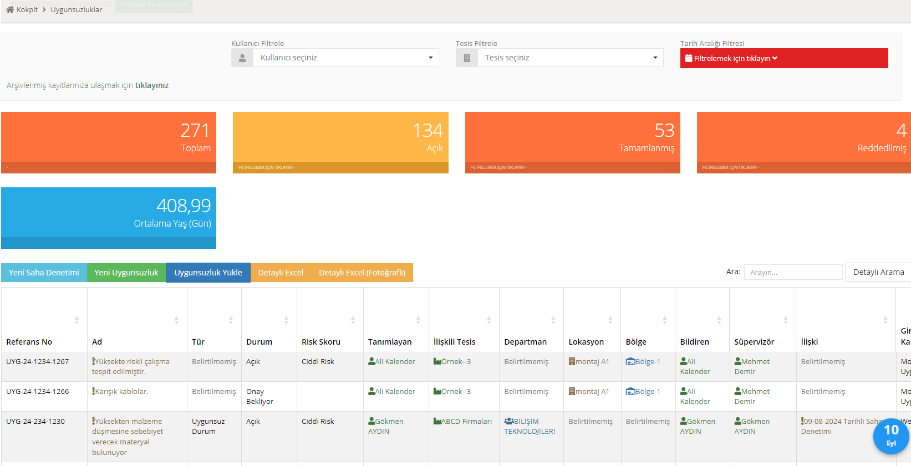Screen dimensions: 911x466
Task: Click the building icon beside Tesis seçiniz
Action: pos(467,58)
